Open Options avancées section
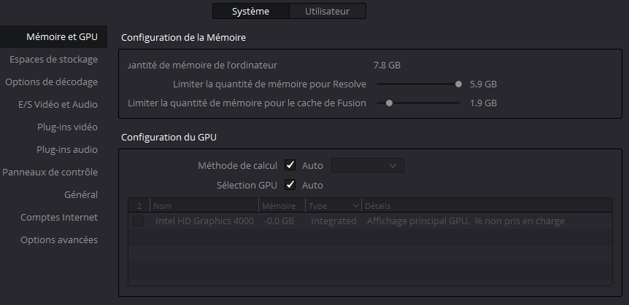Viewport: 629px width, 305px height. pos(59,239)
